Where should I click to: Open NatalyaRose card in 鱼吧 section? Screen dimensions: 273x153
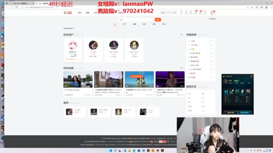(x=99, y=112)
